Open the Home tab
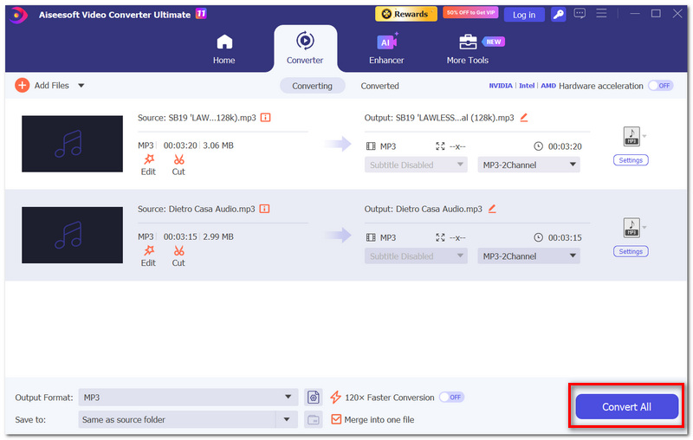 click(224, 49)
